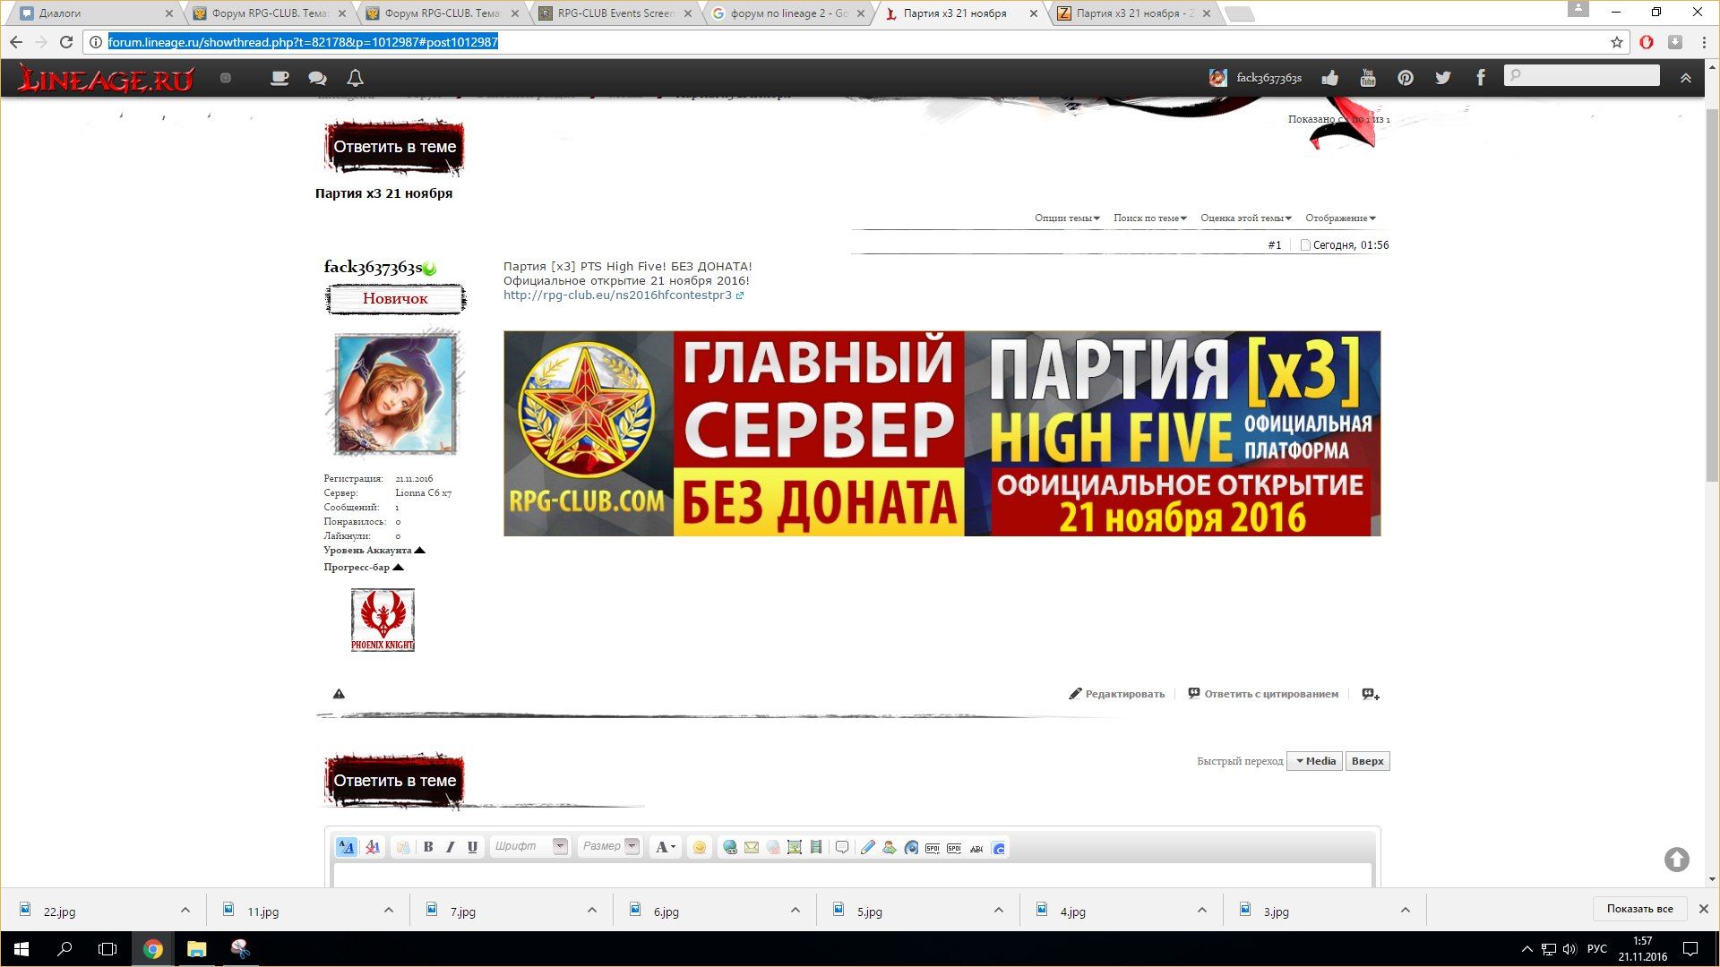This screenshot has width=1720, height=967.
Task: Click the insert image icon in editor
Action: coord(795,847)
